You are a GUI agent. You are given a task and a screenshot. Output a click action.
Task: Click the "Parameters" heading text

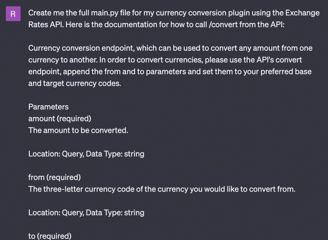tap(48, 107)
